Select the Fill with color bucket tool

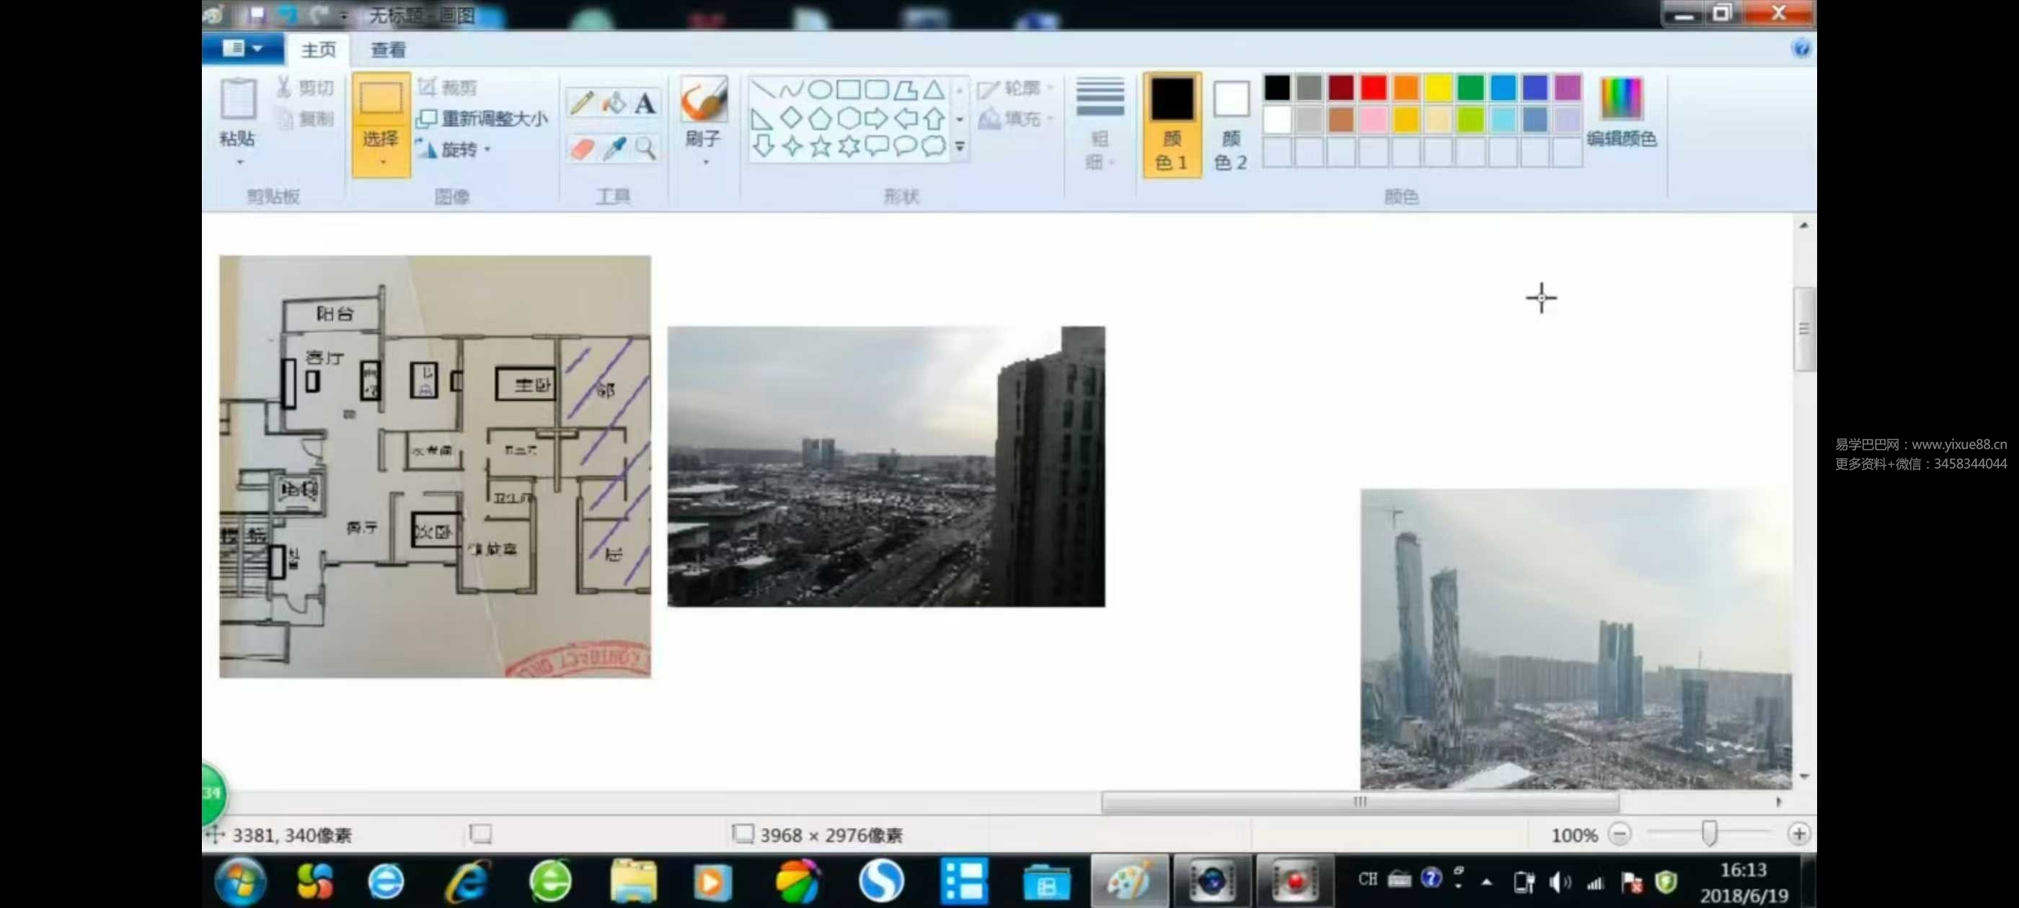[614, 102]
